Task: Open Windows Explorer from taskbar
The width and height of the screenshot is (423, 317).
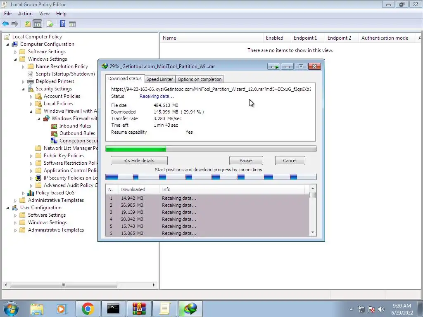Action: (x=37, y=309)
